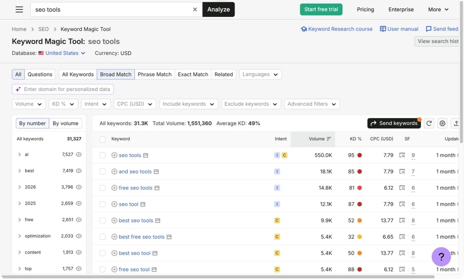Viewport: 464px width, 279px height.
Task: Open SERP icon next to 'free seo tools'
Action: [157, 188]
